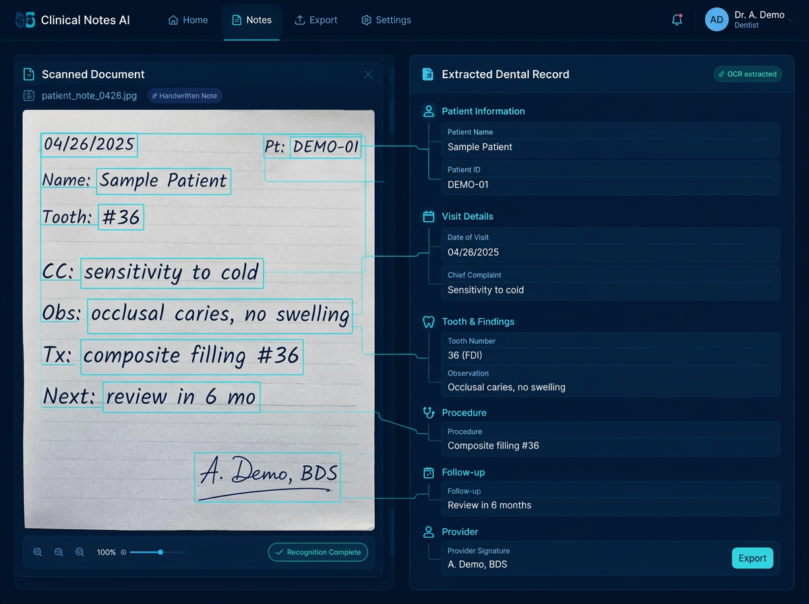Click the Scanned Document header icon

click(x=29, y=74)
